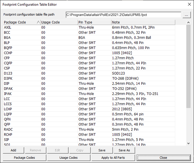This screenshot has height=163, width=194.
Task: Open the Package Codes dialog
Action: point(25,158)
